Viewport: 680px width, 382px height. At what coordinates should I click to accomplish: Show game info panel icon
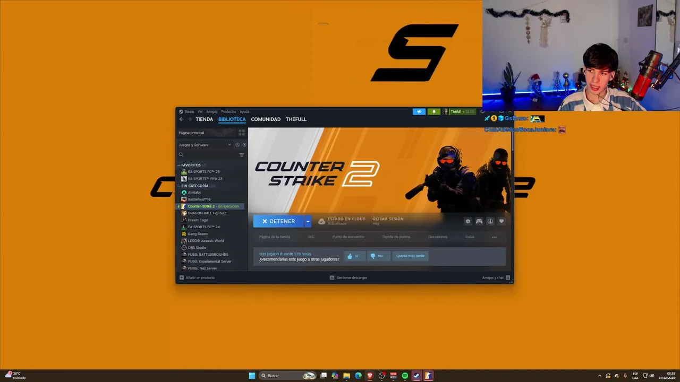point(490,221)
